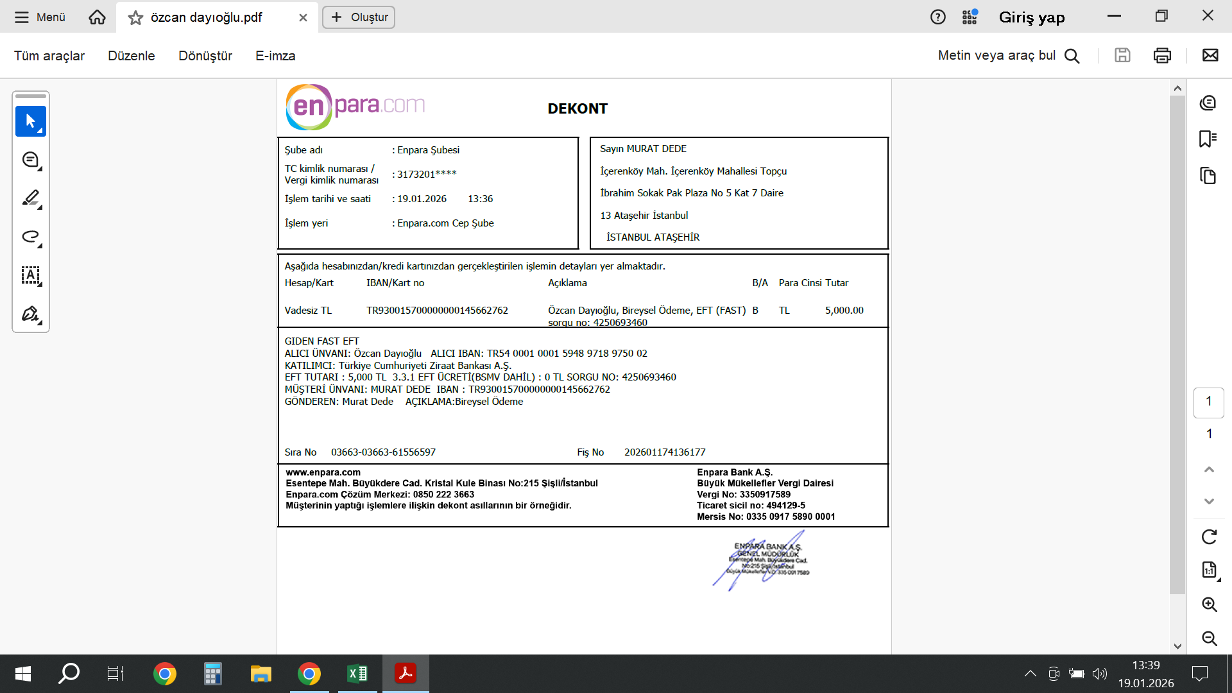
Task: Open the Bookmarks panel icon
Action: [1208, 139]
